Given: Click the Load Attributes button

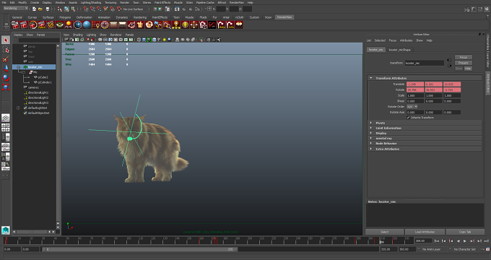Looking at the screenshot, I should point(425,232).
